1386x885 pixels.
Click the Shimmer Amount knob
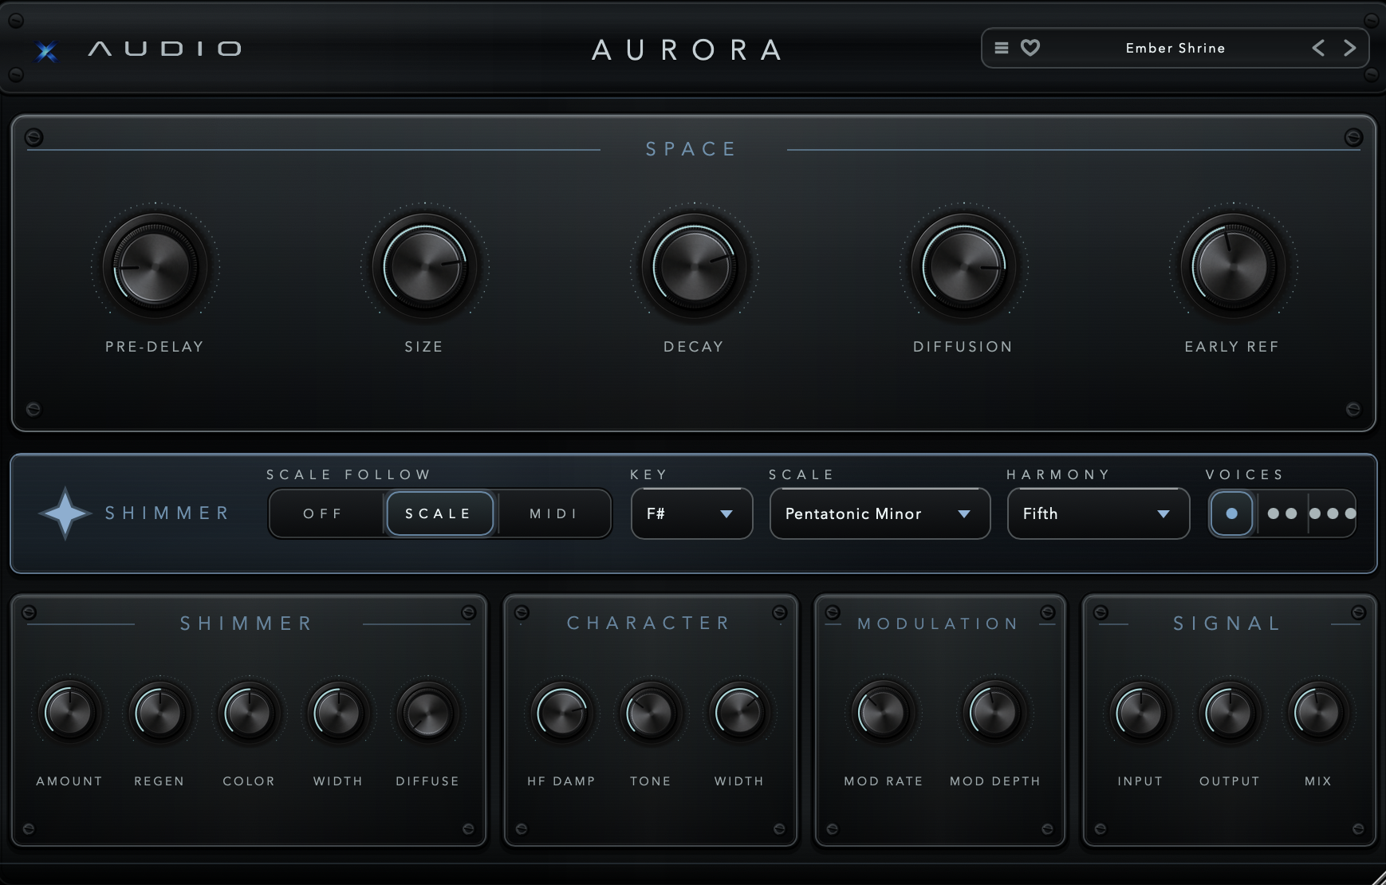tap(69, 712)
